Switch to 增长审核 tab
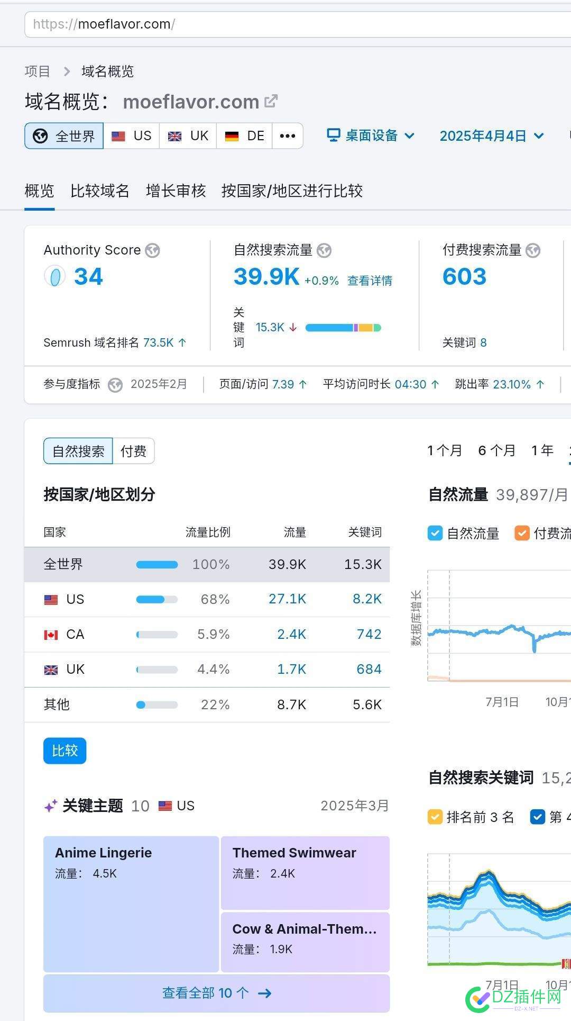The width and height of the screenshot is (571, 1021). (x=176, y=191)
